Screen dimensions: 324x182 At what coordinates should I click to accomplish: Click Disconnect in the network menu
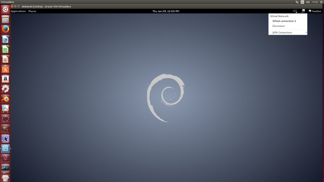279,26
